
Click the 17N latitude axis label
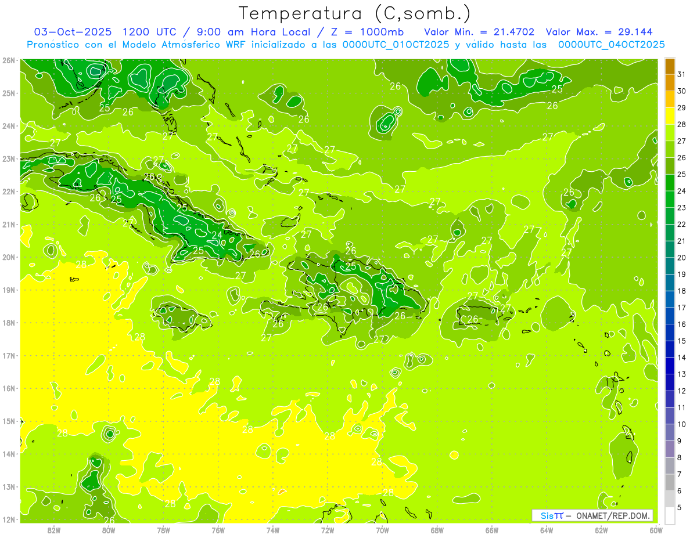(9, 355)
